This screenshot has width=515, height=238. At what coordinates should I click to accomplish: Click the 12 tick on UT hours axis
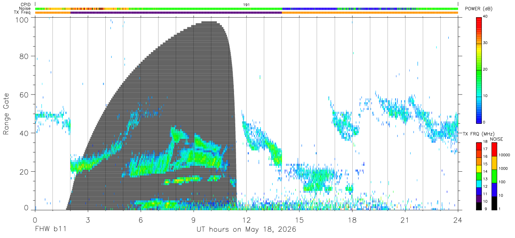(x=246, y=220)
